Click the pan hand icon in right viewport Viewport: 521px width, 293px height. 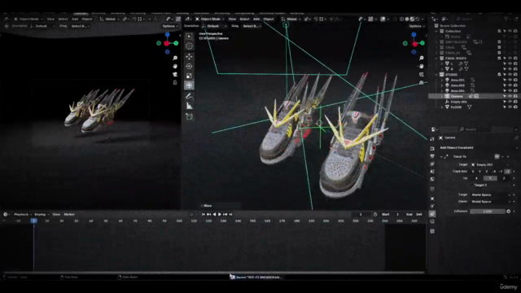point(422,66)
